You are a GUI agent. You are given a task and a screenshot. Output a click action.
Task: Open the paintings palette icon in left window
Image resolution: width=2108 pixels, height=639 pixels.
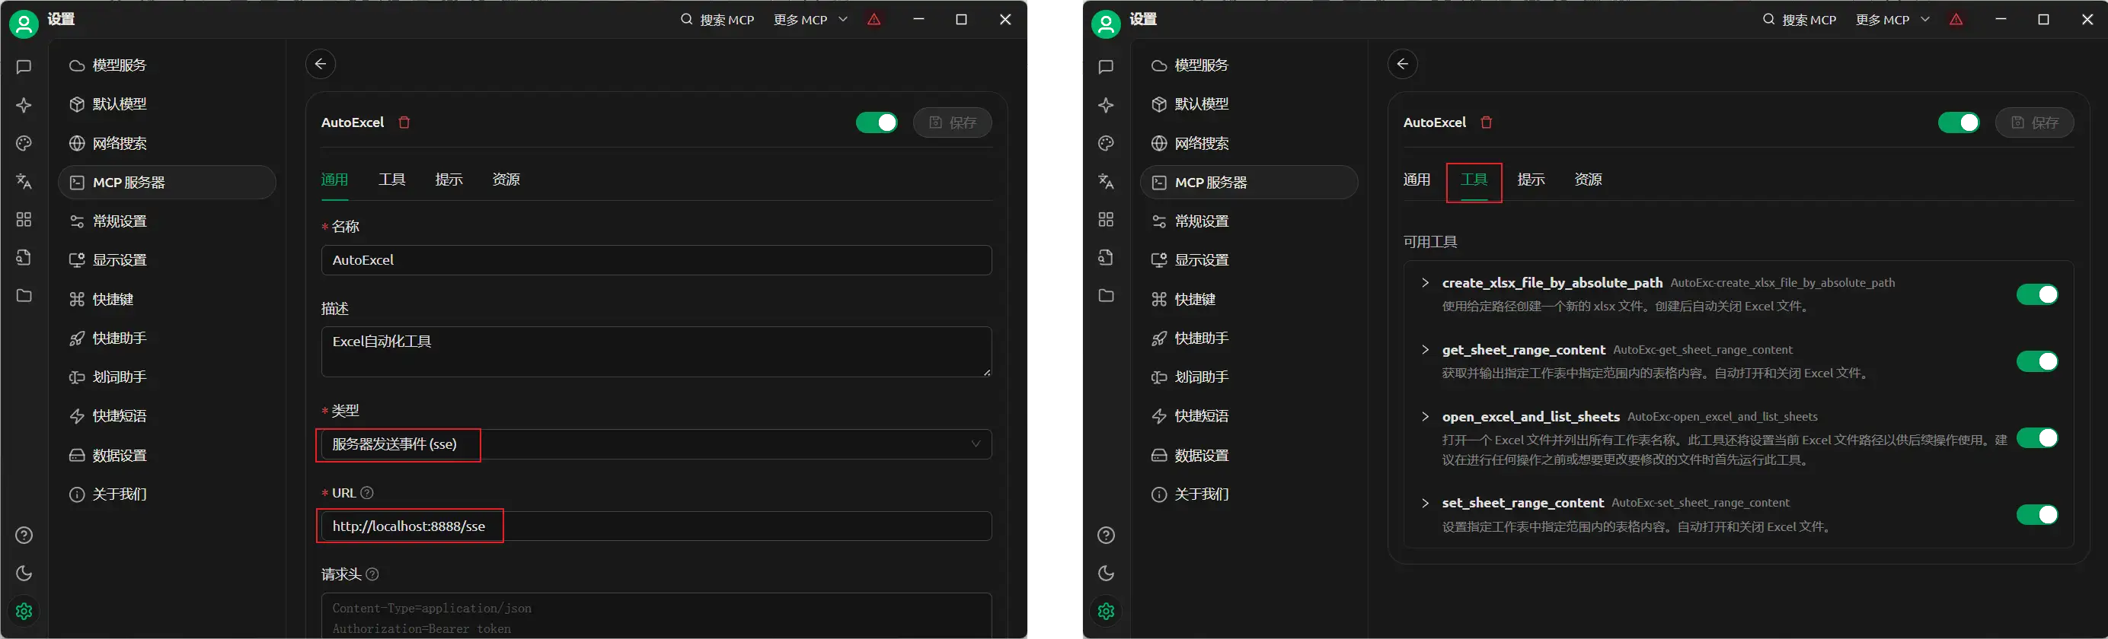tap(24, 144)
